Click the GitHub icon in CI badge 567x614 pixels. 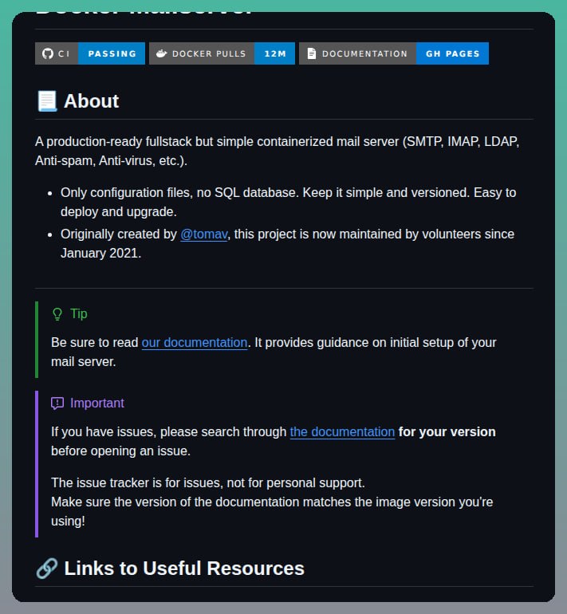click(x=48, y=53)
